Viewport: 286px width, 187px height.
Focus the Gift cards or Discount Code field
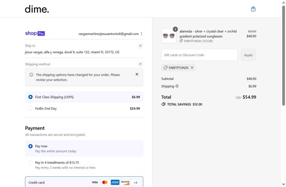coord(199,55)
